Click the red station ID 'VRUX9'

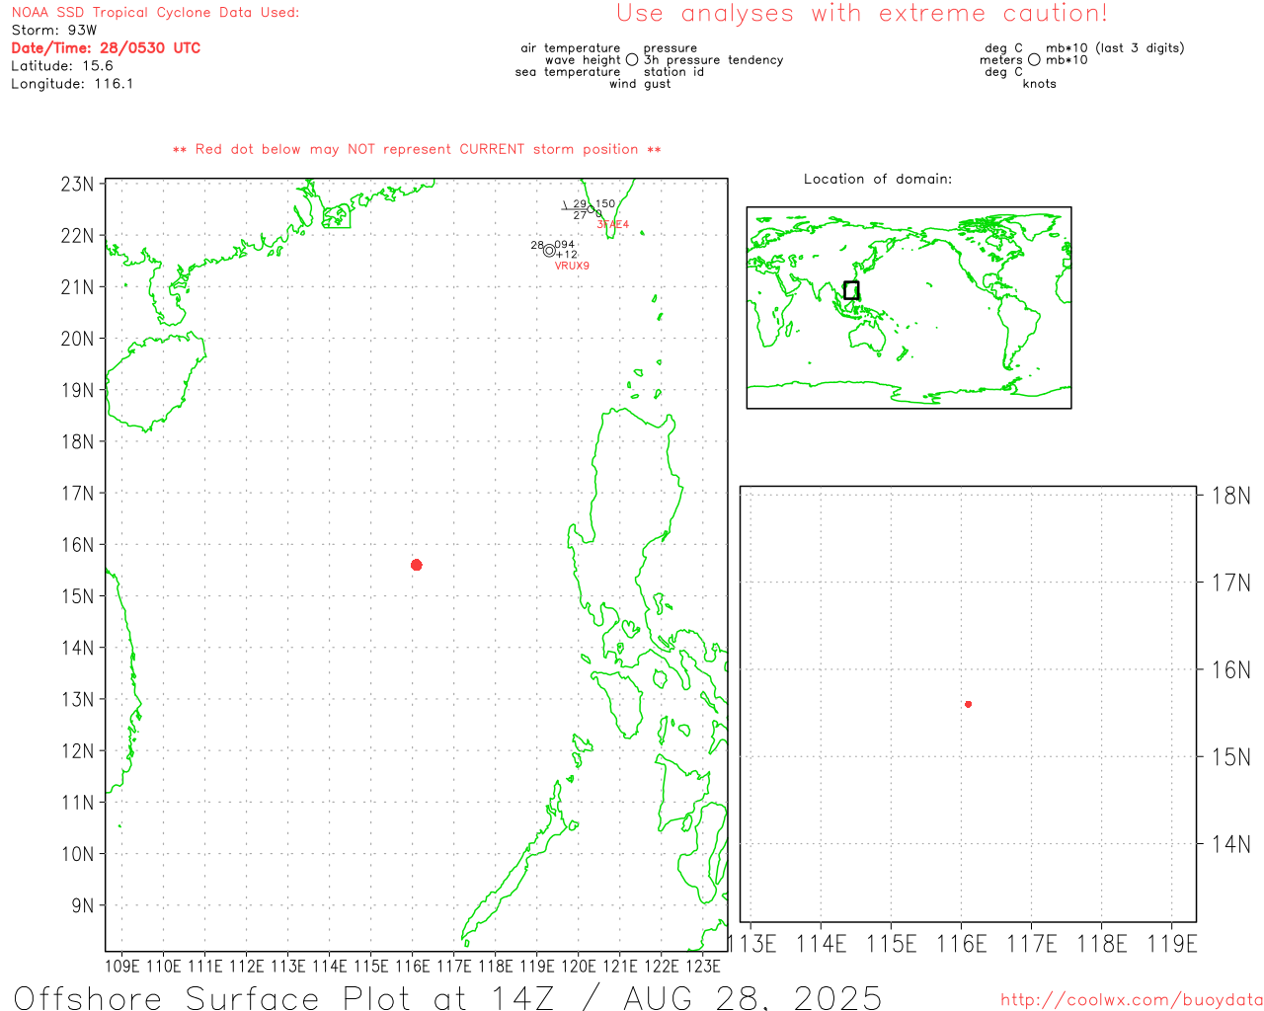pyautogui.click(x=572, y=266)
